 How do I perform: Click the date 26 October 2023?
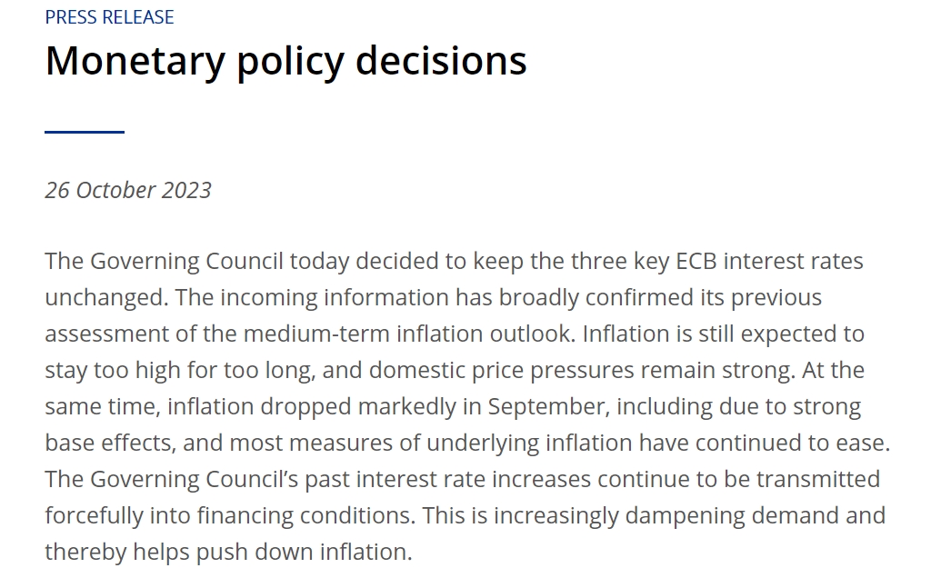128,190
